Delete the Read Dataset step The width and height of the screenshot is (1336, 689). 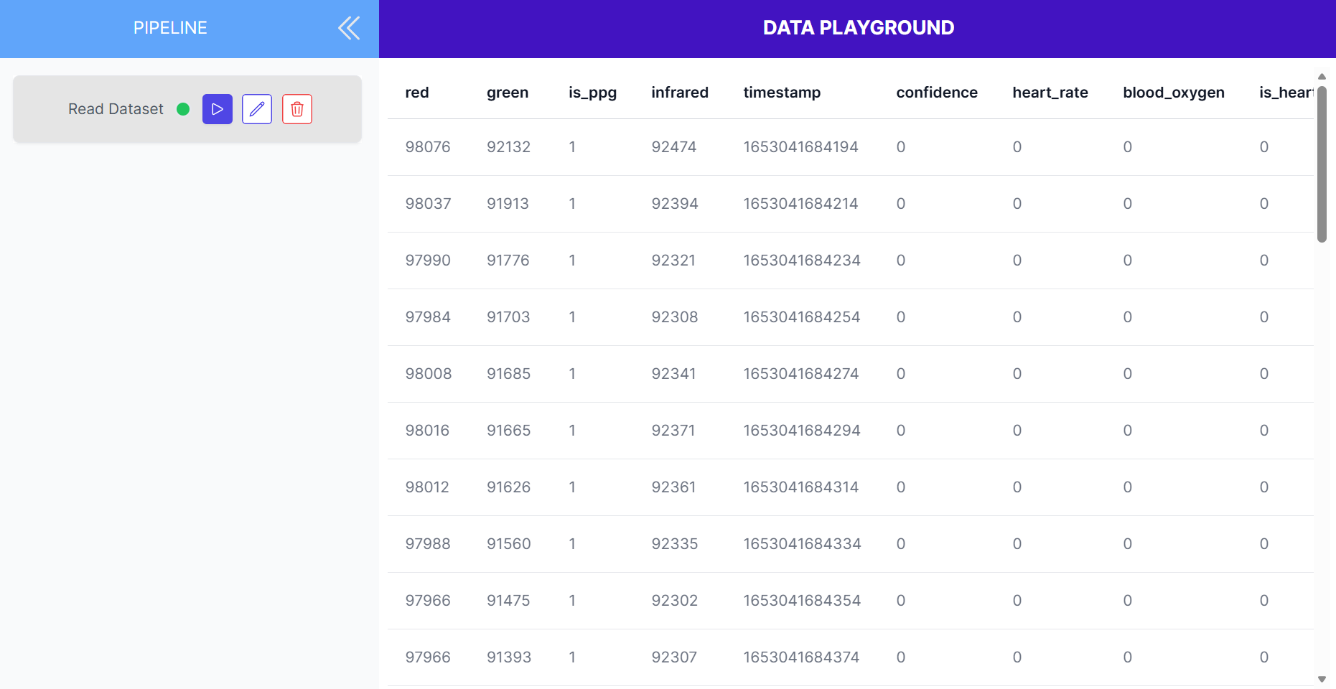(x=297, y=109)
